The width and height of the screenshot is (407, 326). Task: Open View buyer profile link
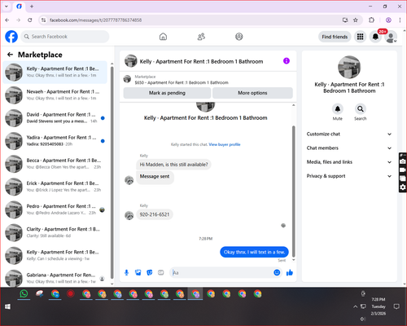[225, 144]
